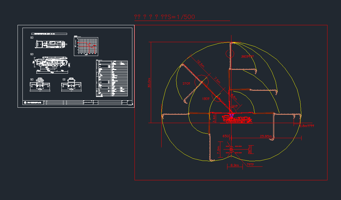Viewport: 341px width, 200px height.
Task: Select the 25.95m horizontal reach dimension
Action: tap(266, 136)
